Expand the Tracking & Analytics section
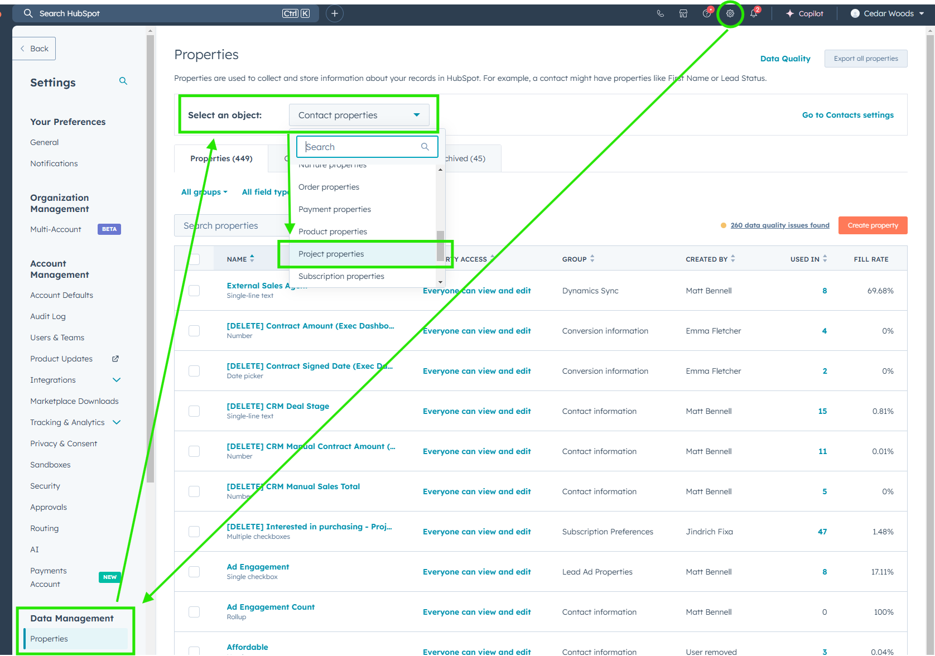 click(x=117, y=422)
